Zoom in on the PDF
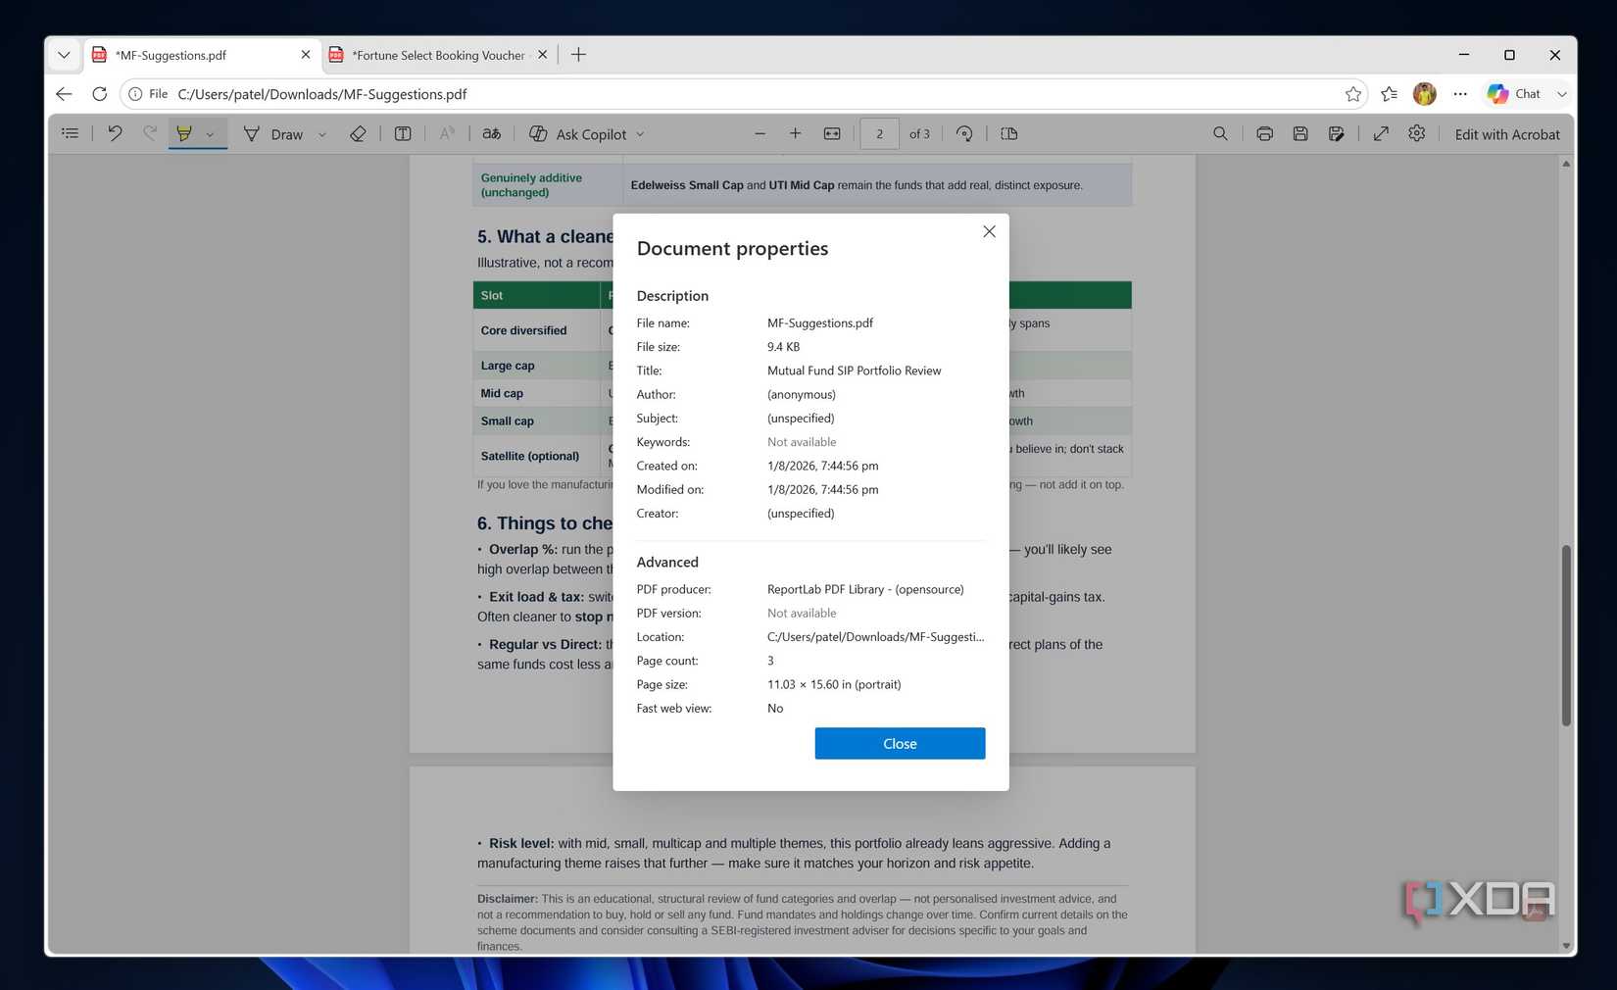Image resolution: width=1617 pixels, height=990 pixels. pyautogui.click(x=795, y=133)
